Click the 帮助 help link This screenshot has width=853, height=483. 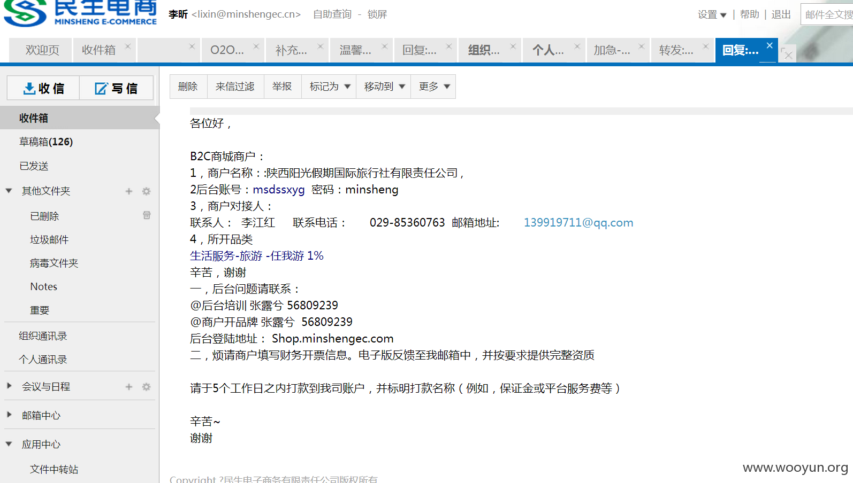click(749, 14)
